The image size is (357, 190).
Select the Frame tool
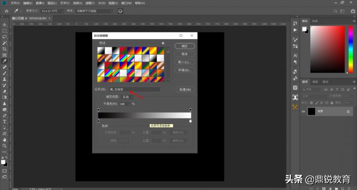pyautogui.click(x=5, y=55)
